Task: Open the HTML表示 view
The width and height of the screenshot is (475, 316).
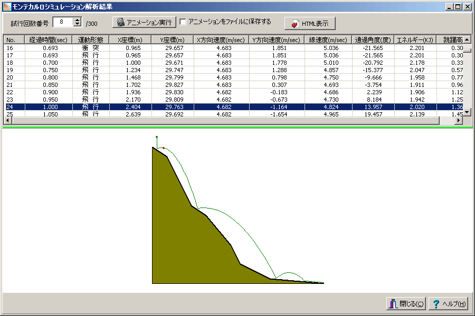Action: pos(310,24)
